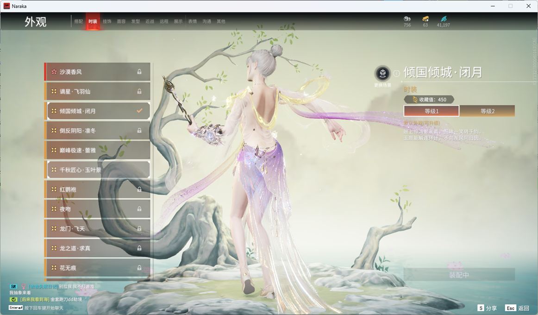The image size is (538, 315).
Task: Switch to the 挂饰 tab
Action: (107, 21)
